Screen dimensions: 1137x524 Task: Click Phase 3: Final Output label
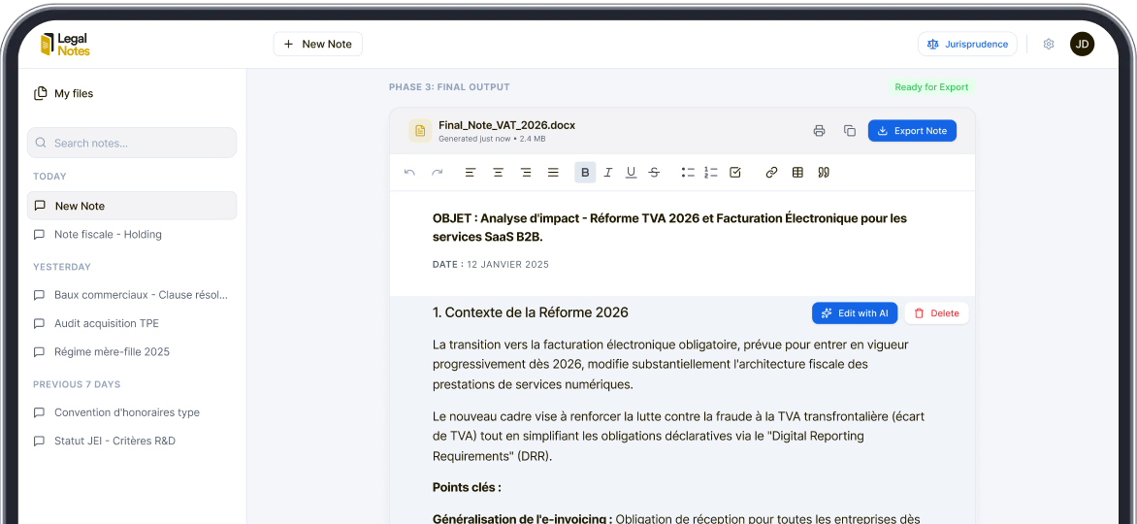click(449, 87)
